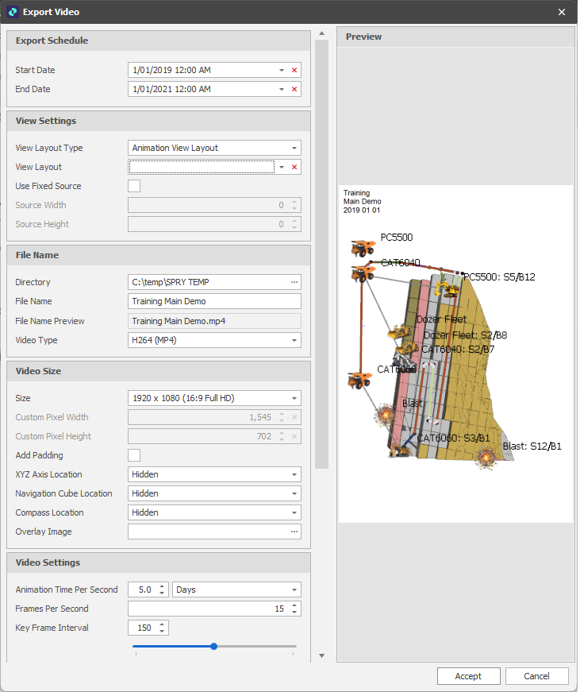This screenshot has width=580, height=692.
Task: Browse for Directory using ellipsis button
Action: coord(294,282)
